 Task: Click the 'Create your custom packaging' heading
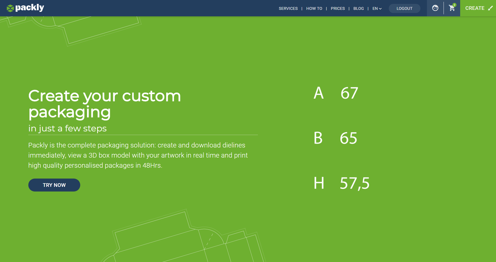coord(104,104)
